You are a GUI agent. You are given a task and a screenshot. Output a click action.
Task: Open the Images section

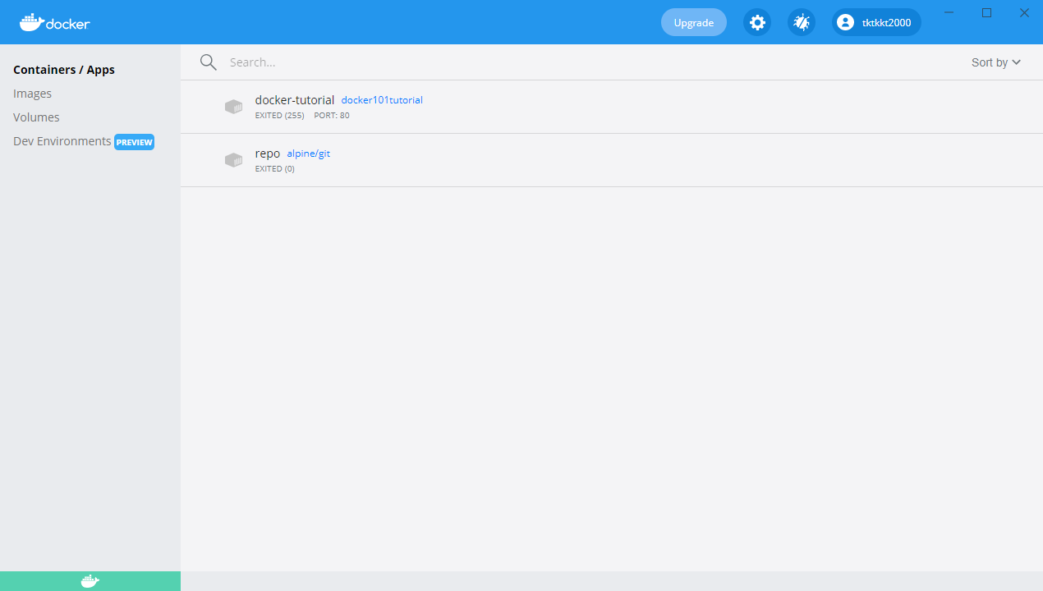[33, 94]
